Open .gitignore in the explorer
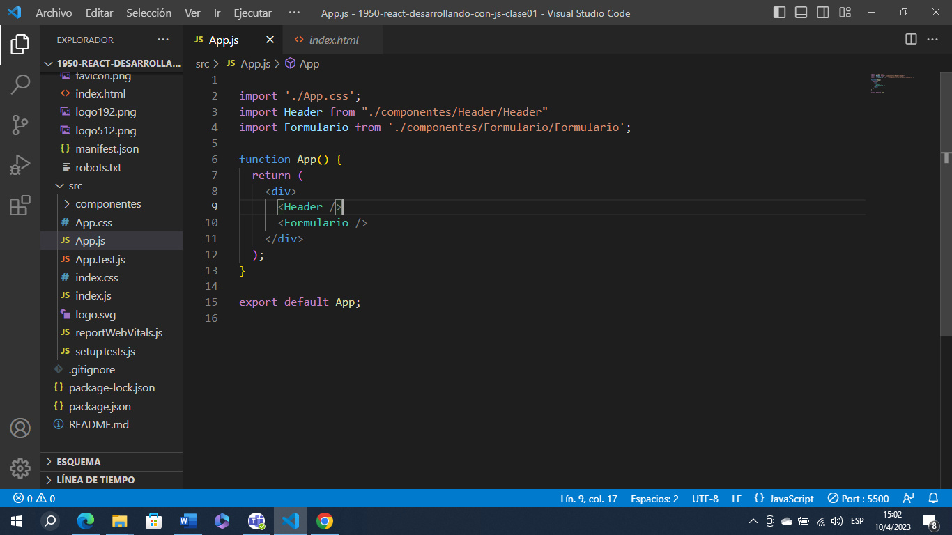952x535 pixels. [x=112, y=370]
